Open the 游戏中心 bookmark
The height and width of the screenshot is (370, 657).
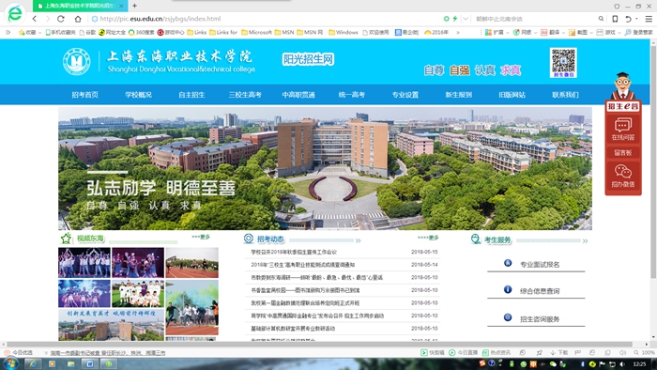coord(171,32)
